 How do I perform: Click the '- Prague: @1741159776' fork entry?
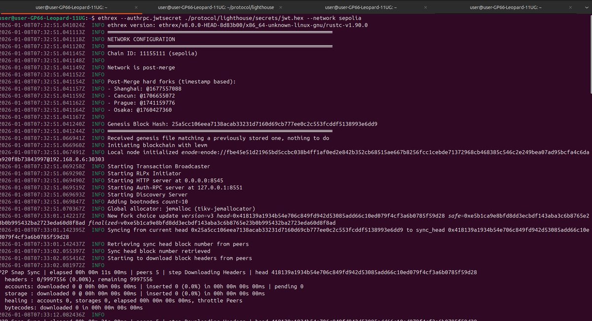[x=141, y=103]
